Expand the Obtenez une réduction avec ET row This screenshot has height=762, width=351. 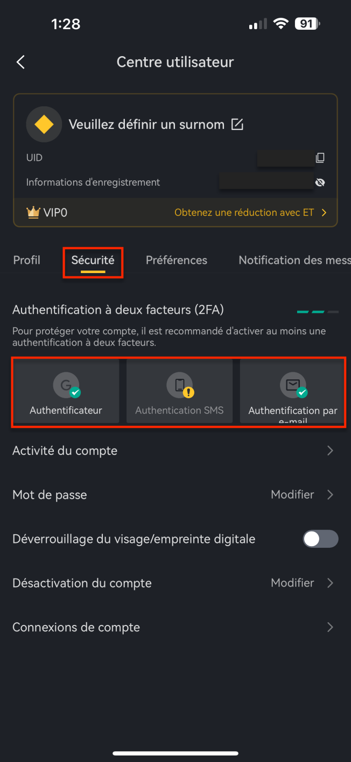(250, 212)
